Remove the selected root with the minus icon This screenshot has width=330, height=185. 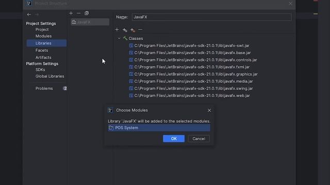[x=140, y=30]
